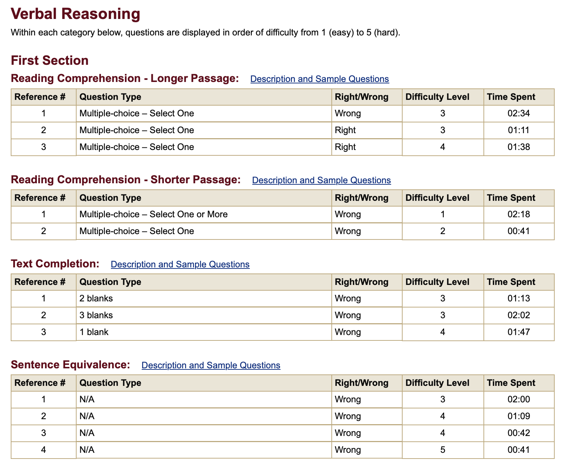Open Shorter Passage Description and Sample Questions link
Screen dimensions: 569x470
321,180
